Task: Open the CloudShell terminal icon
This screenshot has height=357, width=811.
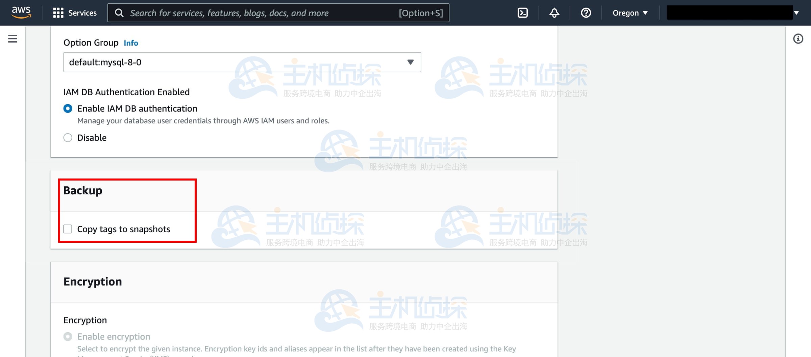Action: pyautogui.click(x=522, y=13)
